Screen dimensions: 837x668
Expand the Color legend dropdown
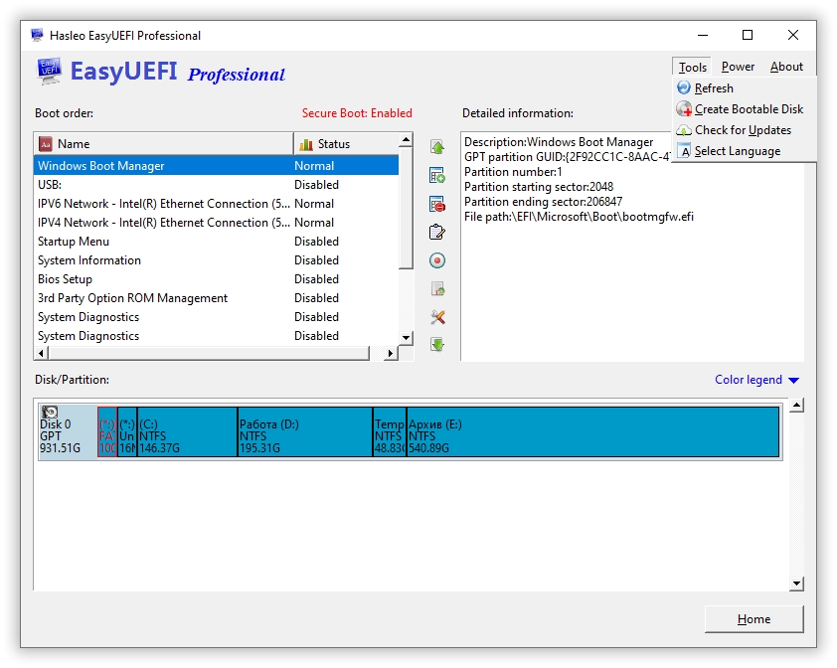point(756,380)
